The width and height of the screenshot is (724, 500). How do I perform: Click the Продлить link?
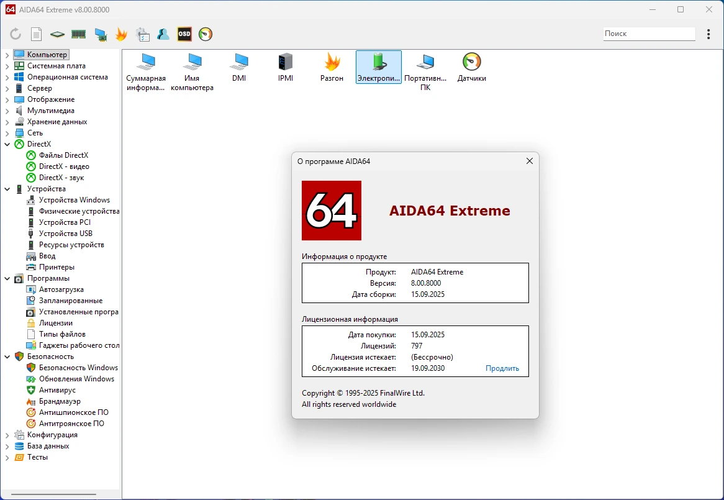click(x=502, y=368)
